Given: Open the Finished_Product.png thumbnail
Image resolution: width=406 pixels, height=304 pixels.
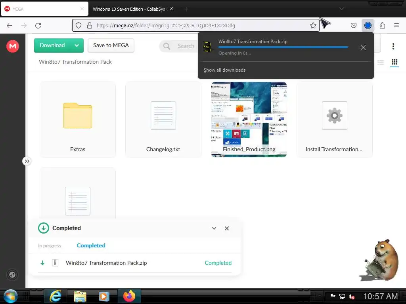Looking at the screenshot, I should (249, 120).
